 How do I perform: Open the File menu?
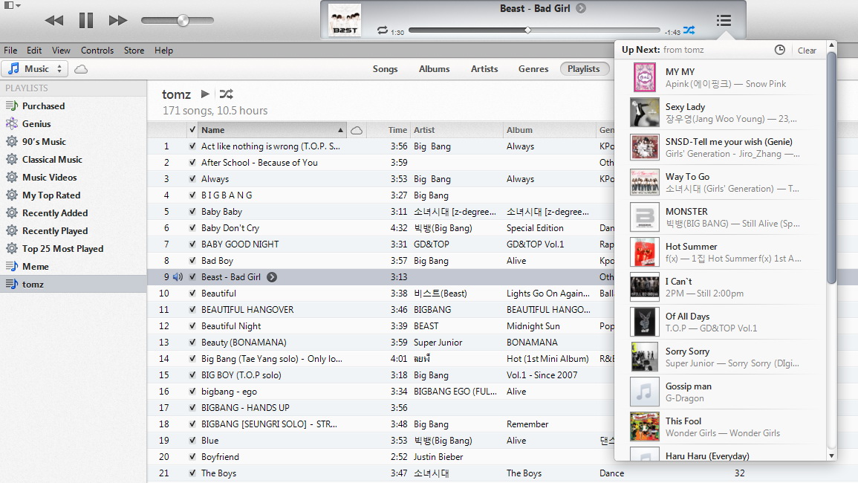[10, 51]
